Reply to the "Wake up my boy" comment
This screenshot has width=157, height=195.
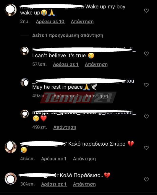tap(82, 22)
